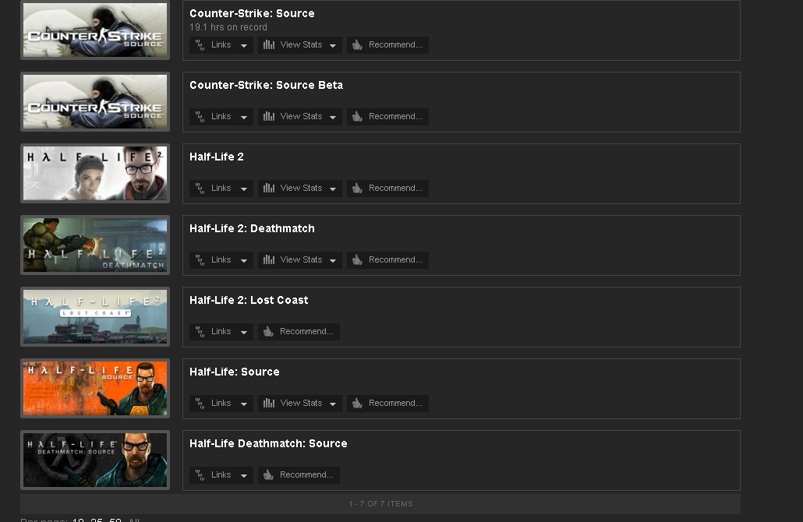
Task: Open the Half-Life Deathmatch: Source thumbnail
Action: click(x=95, y=460)
